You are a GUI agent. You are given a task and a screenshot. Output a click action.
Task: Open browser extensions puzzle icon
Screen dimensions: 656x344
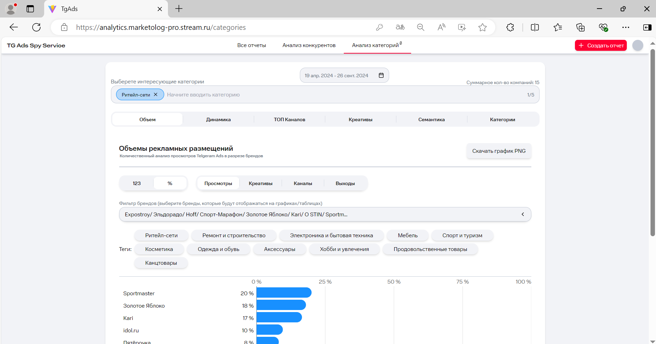510,27
